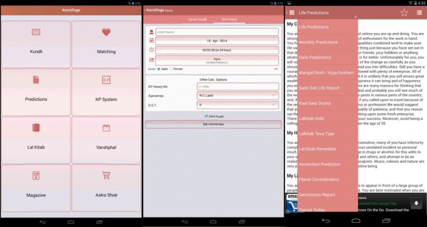Switch to the Saved Kundli tab
This screenshot has height=227, width=427.
tap(197, 19)
